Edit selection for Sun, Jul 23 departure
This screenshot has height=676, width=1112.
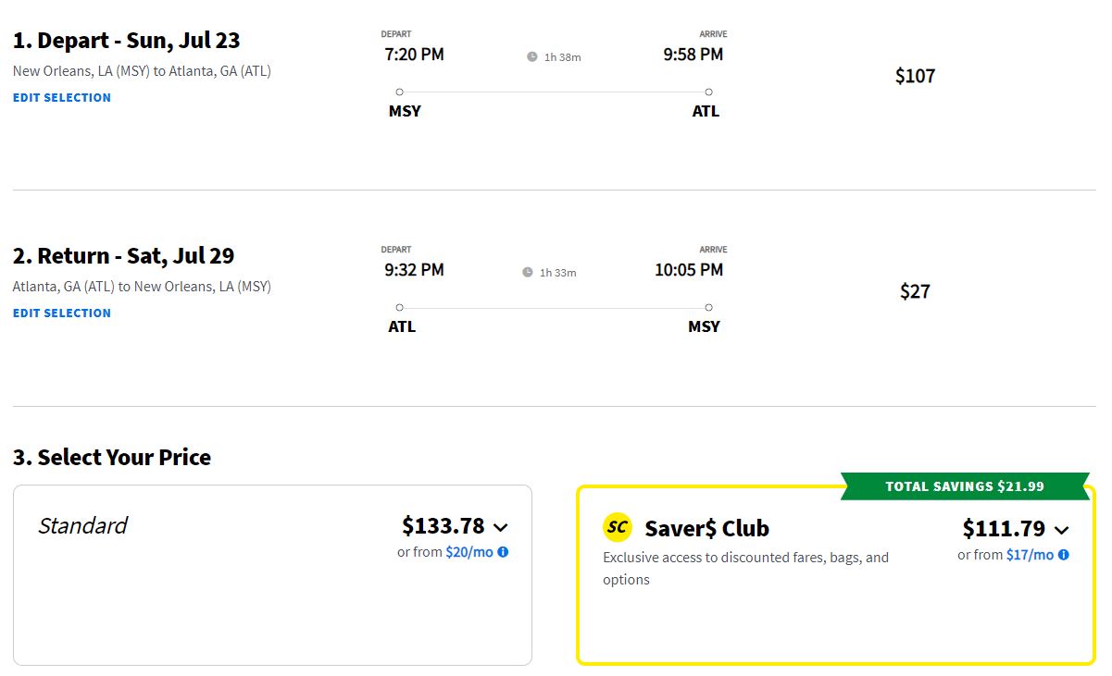coord(62,98)
